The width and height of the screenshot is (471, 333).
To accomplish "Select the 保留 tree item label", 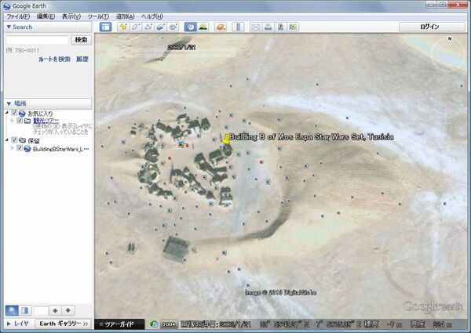I will [x=34, y=140].
